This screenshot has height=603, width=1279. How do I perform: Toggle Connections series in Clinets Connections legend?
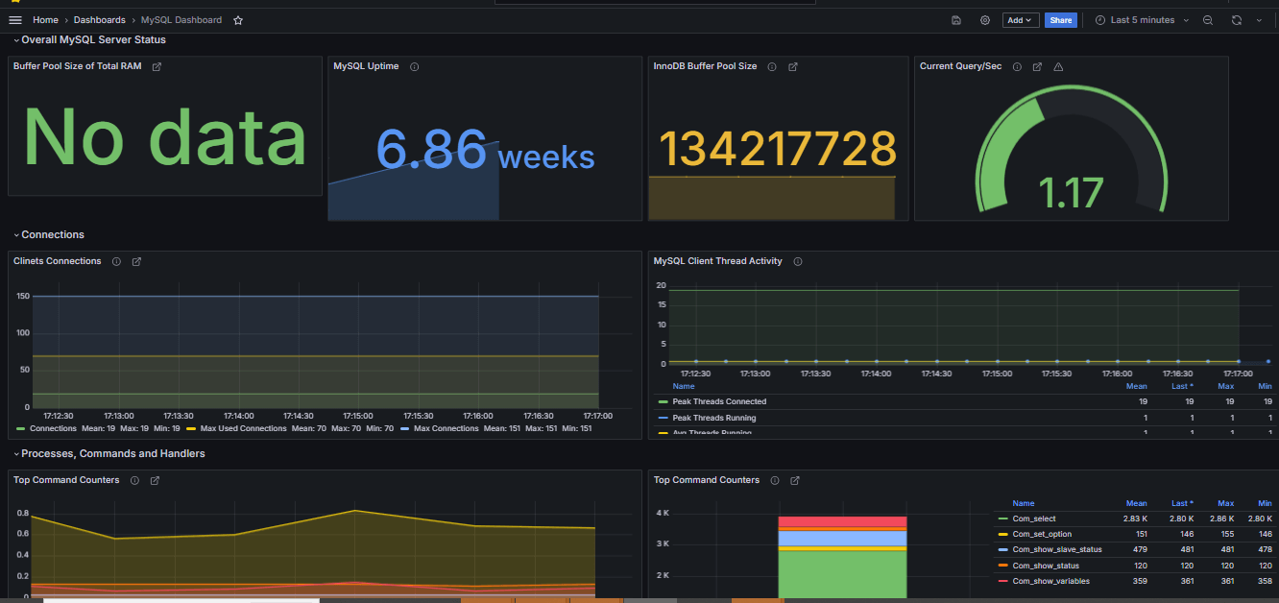[52, 429]
